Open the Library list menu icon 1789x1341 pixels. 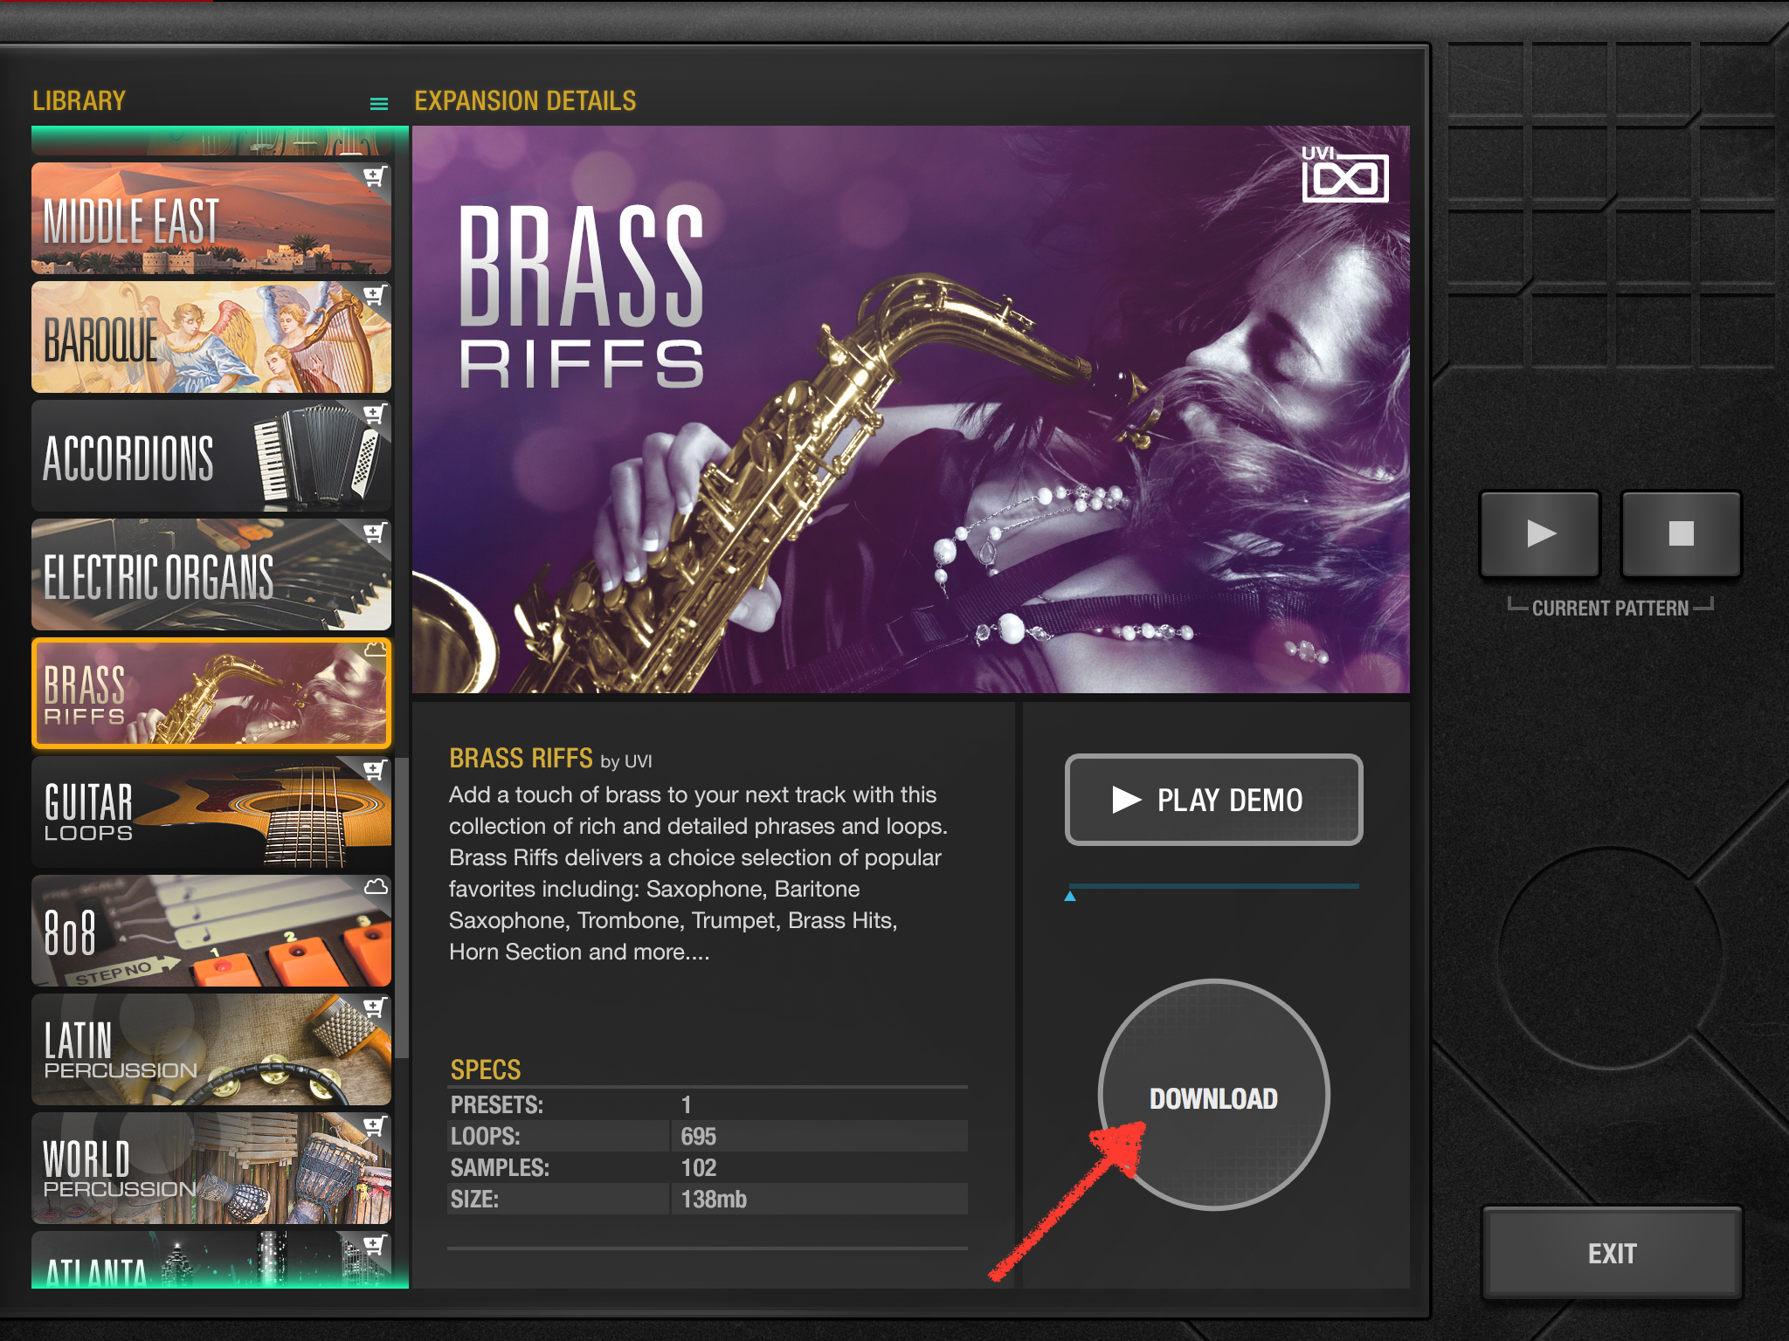[x=378, y=104]
